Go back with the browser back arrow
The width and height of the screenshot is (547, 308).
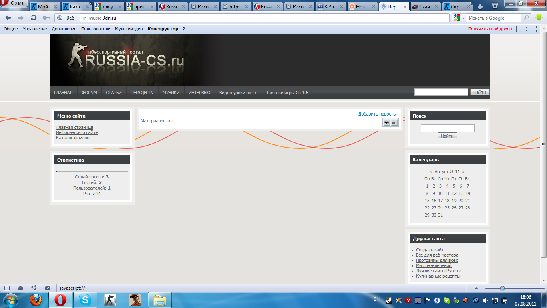[x=8, y=18]
